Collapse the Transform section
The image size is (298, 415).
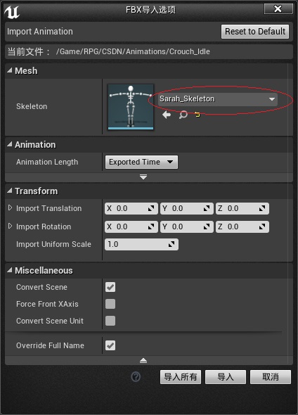coord(10,191)
